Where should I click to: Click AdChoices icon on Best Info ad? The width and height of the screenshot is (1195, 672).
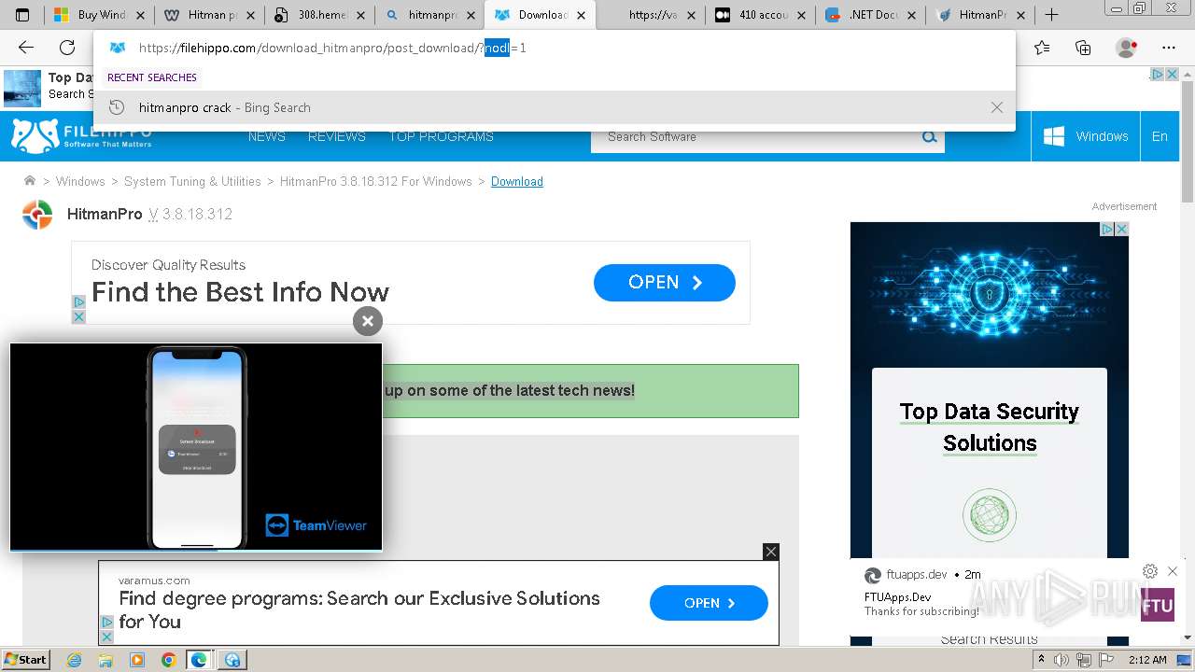78,302
